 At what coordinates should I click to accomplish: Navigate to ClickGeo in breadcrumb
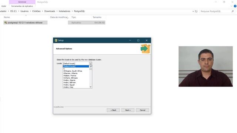click(x=36, y=11)
